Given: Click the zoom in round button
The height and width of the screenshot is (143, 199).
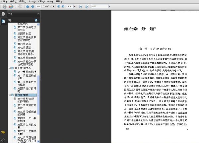Looking at the screenshot, I should [63, 6].
